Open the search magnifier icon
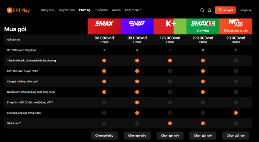 pos(202,10)
